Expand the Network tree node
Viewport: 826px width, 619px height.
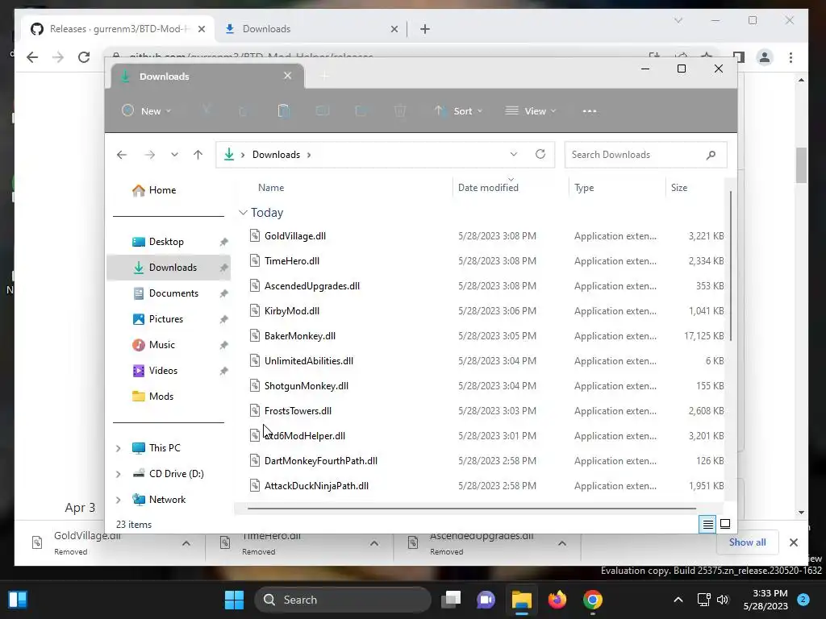(x=118, y=500)
